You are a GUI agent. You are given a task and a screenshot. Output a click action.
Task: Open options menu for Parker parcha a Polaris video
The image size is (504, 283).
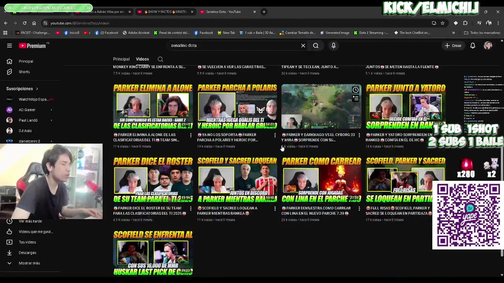click(x=275, y=135)
